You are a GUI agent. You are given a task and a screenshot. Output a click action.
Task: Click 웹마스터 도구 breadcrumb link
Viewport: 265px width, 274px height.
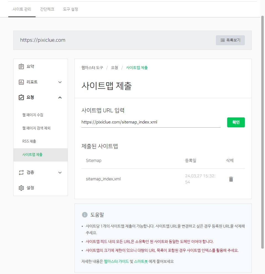[92, 68]
